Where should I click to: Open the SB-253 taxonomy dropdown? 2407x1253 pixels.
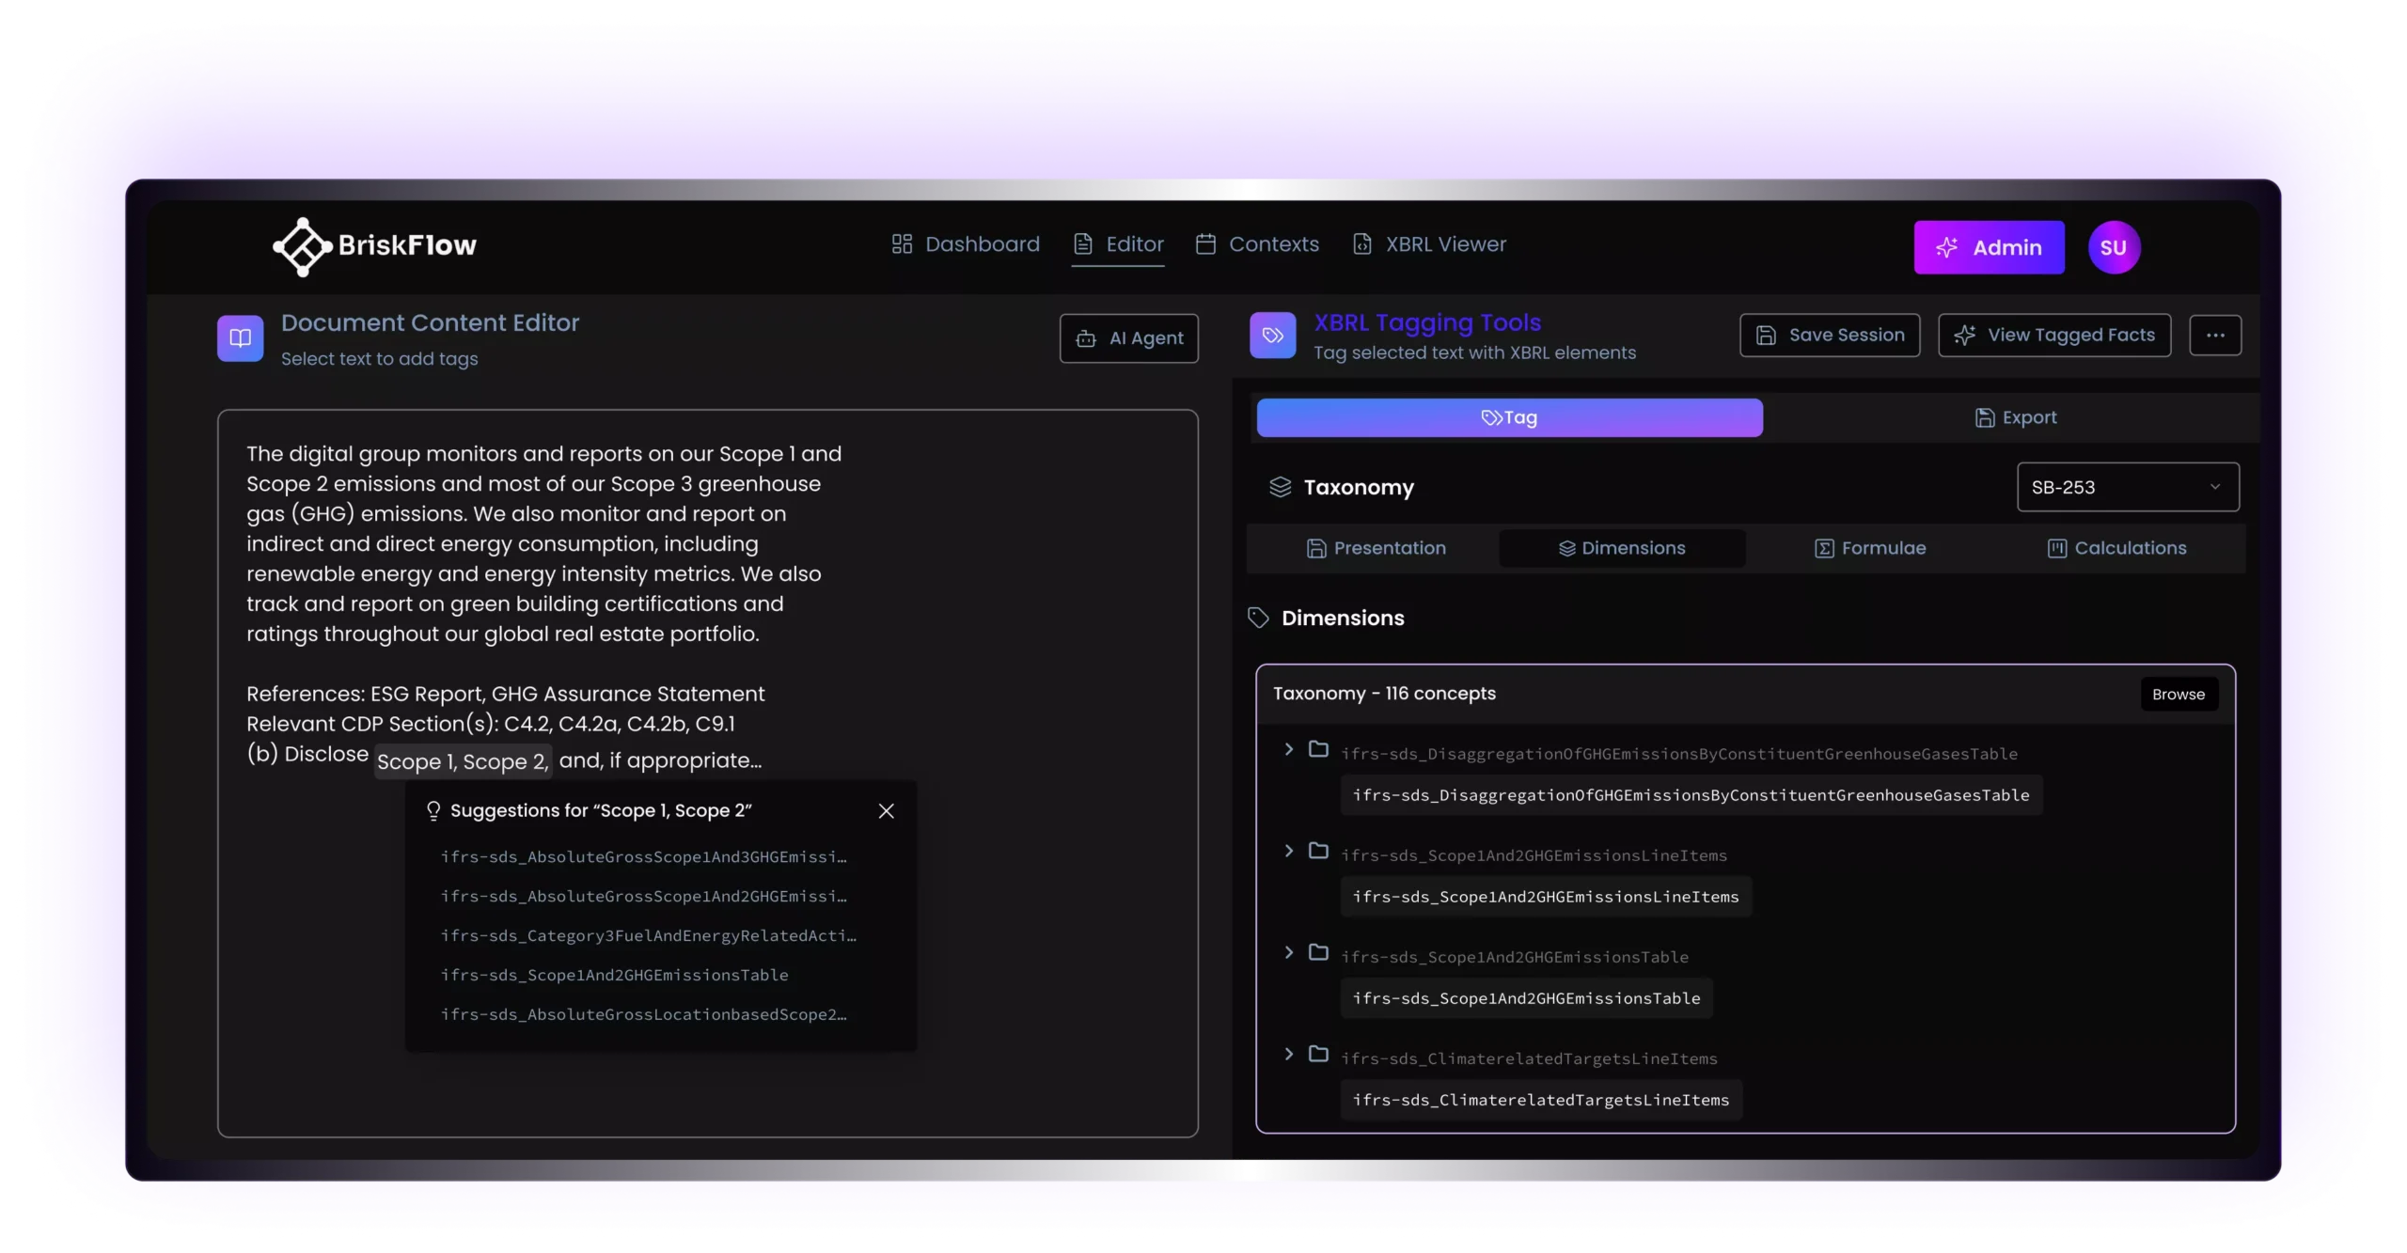2127,487
